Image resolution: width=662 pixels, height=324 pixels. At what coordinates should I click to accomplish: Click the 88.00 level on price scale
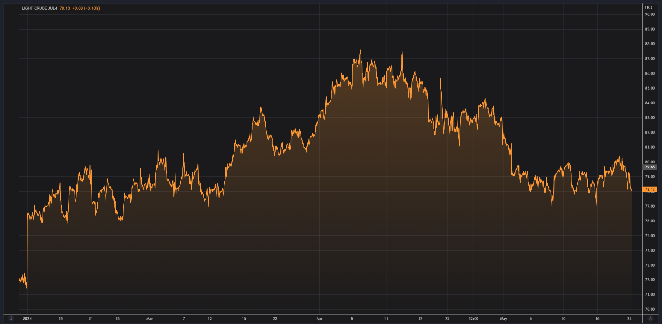coord(650,44)
